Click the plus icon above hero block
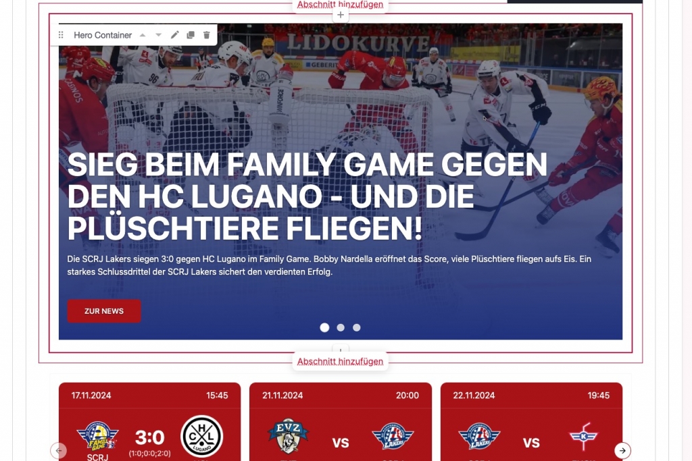 [341, 15]
